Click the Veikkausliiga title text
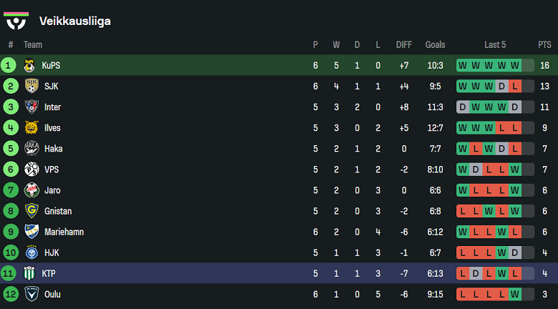This screenshot has width=558, height=309. point(74,21)
